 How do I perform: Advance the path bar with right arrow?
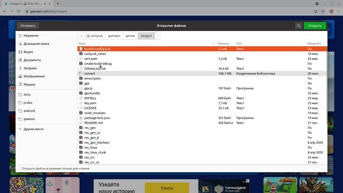point(158,36)
